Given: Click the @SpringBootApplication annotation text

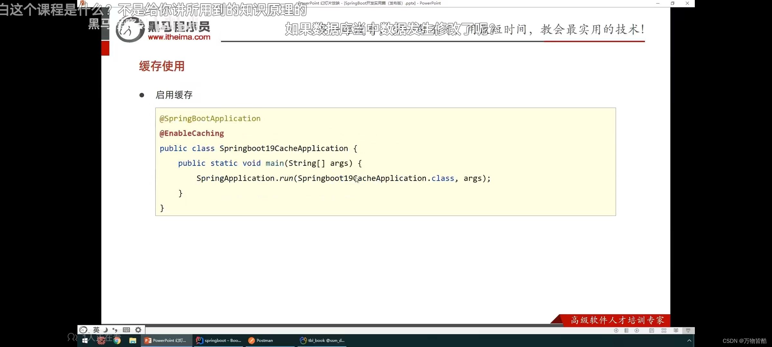Looking at the screenshot, I should (x=210, y=119).
